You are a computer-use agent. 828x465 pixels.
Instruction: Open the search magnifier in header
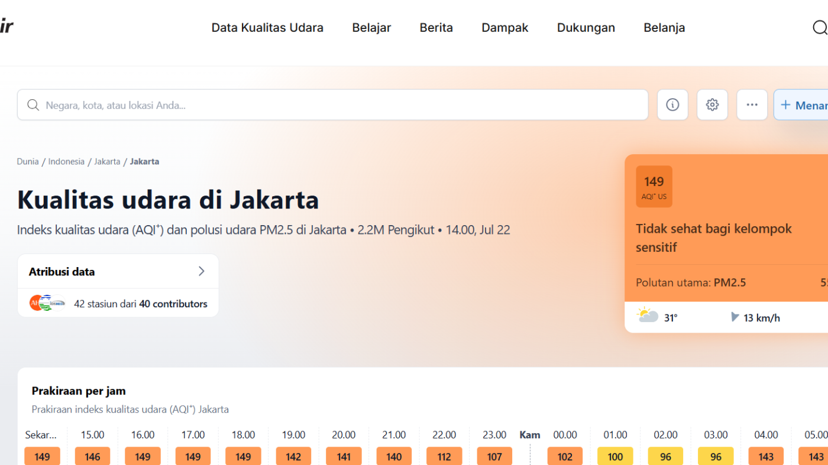pos(820,28)
